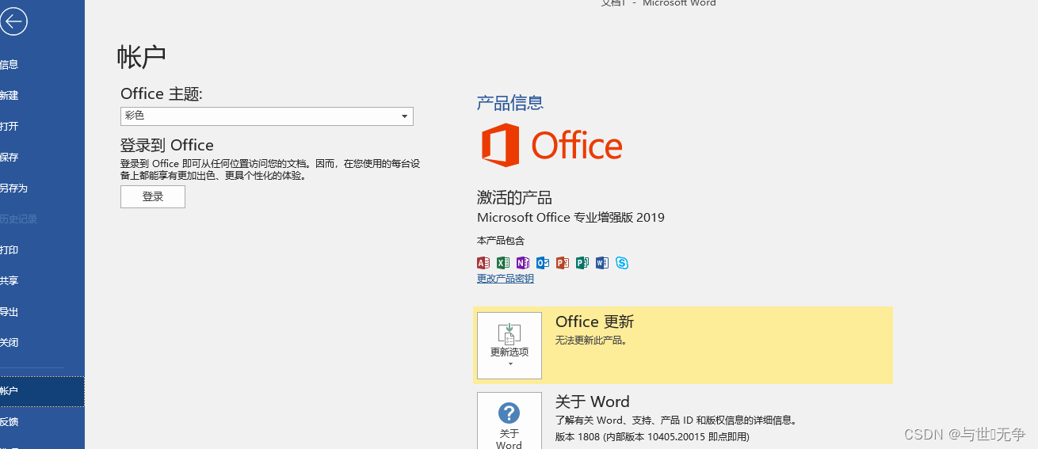Click the Activated Product heading

tap(514, 197)
